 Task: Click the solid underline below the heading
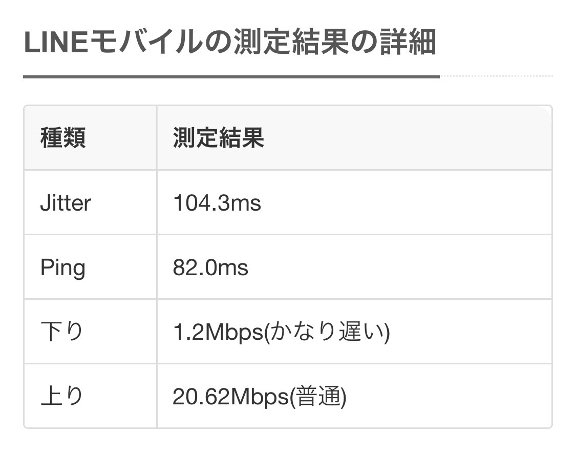point(231,76)
